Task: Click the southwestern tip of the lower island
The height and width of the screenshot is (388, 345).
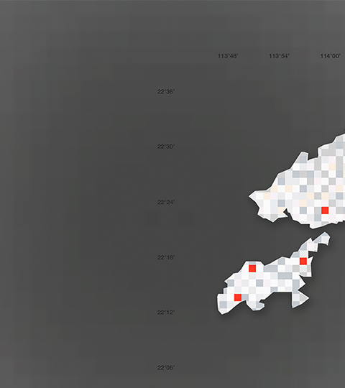Action: tap(221, 313)
